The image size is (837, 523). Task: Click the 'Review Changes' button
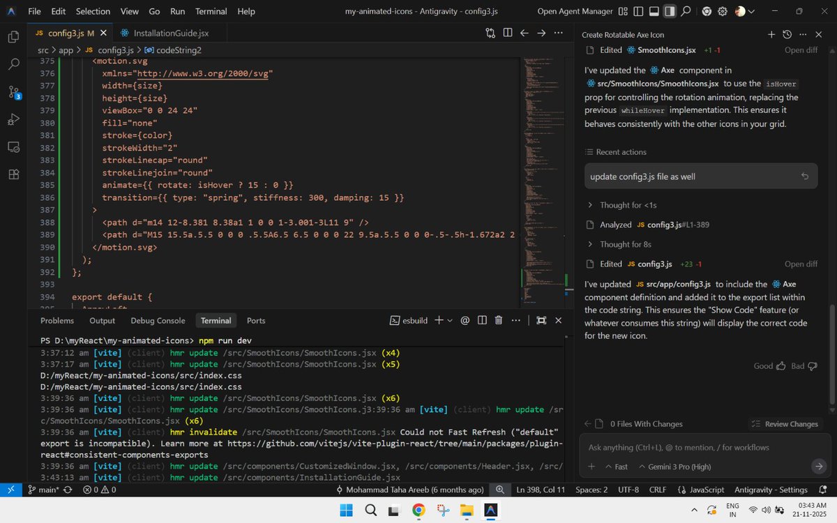[x=785, y=423]
